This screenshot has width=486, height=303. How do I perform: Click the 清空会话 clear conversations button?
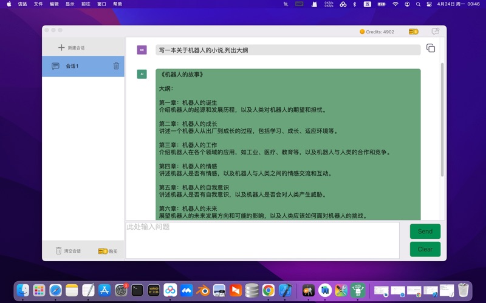(68, 251)
